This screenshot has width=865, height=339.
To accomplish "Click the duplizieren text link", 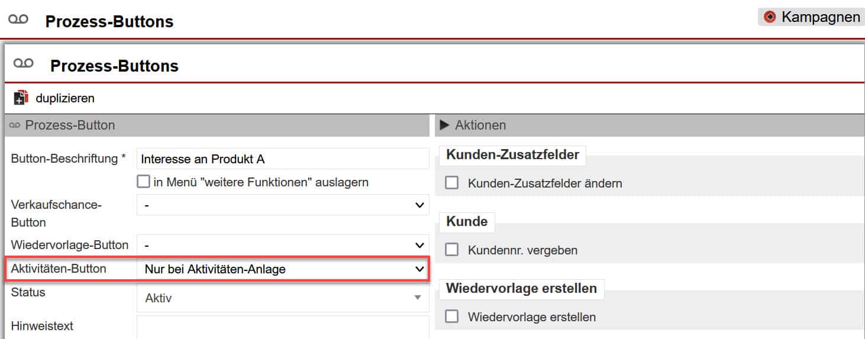I will tap(64, 98).
